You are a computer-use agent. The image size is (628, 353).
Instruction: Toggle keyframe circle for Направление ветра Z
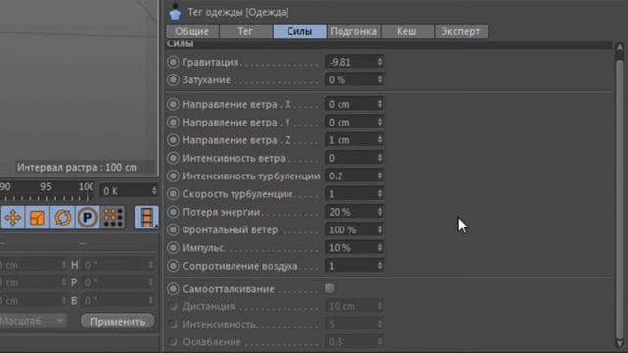click(x=173, y=140)
